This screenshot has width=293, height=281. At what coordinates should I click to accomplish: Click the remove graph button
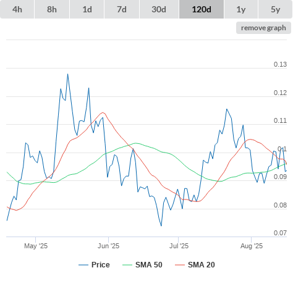pos(263,28)
